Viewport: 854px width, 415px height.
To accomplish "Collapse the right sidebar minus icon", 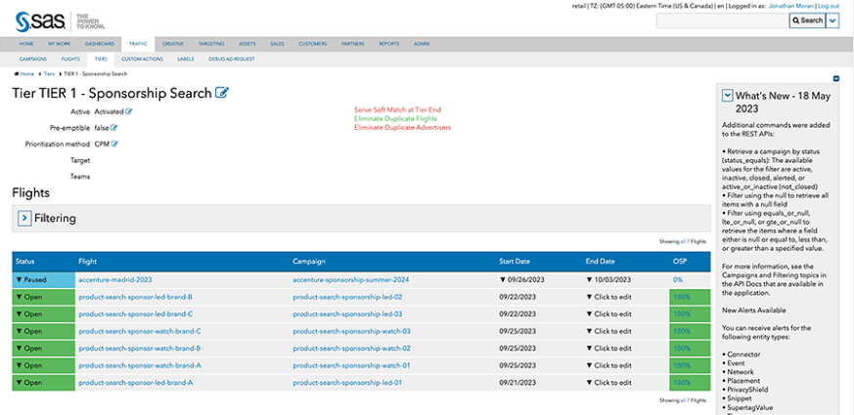I will pyautogui.click(x=836, y=78).
